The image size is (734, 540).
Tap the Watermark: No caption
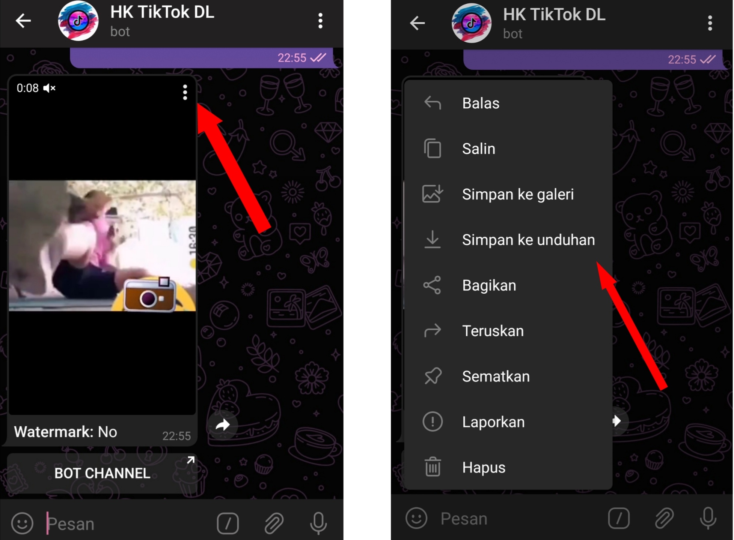[x=66, y=432]
